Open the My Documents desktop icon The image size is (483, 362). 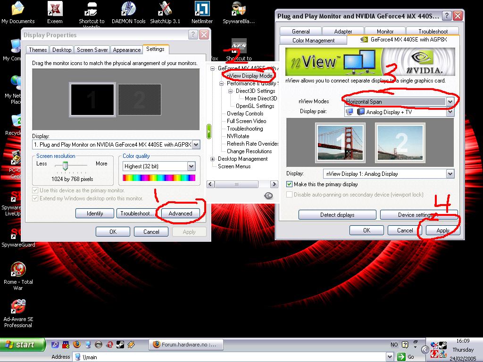pyautogui.click(x=18, y=12)
